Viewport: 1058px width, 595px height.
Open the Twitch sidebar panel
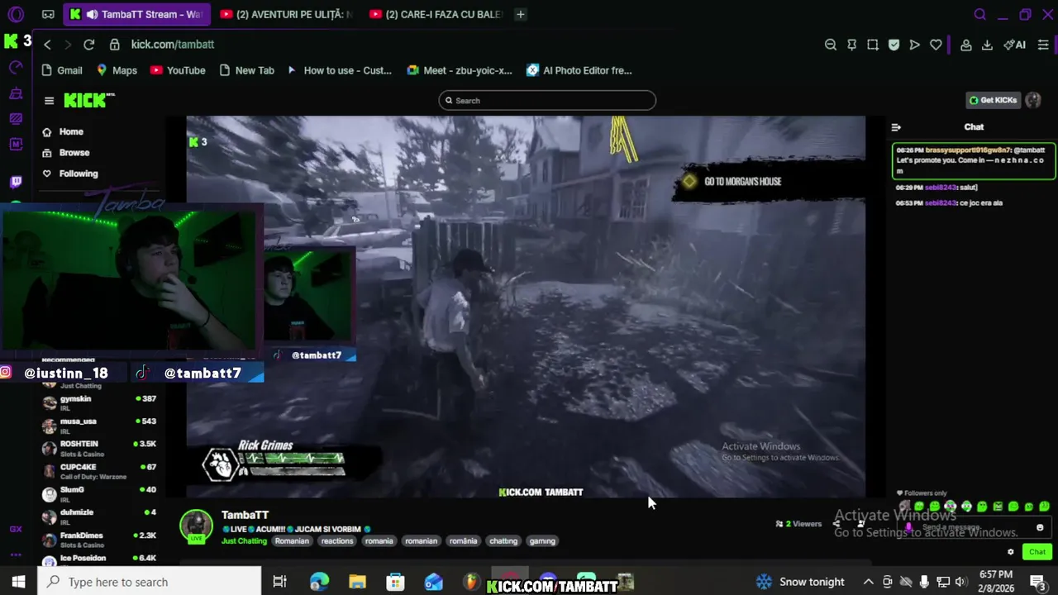click(x=16, y=182)
